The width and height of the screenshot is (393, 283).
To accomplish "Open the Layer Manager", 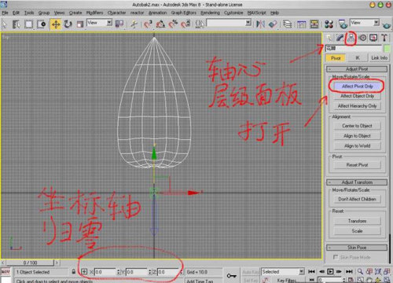I will pyautogui.click(x=288, y=24).
